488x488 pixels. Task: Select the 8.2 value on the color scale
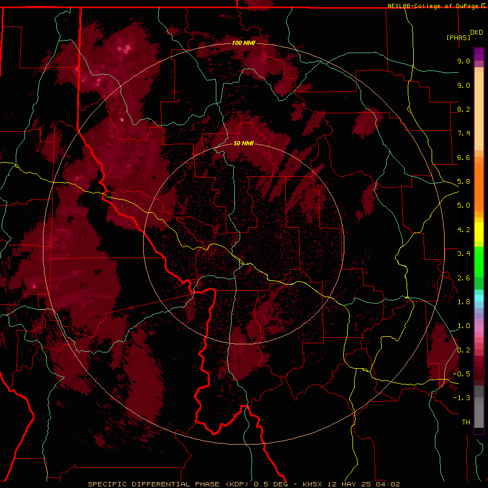[464, 109]
